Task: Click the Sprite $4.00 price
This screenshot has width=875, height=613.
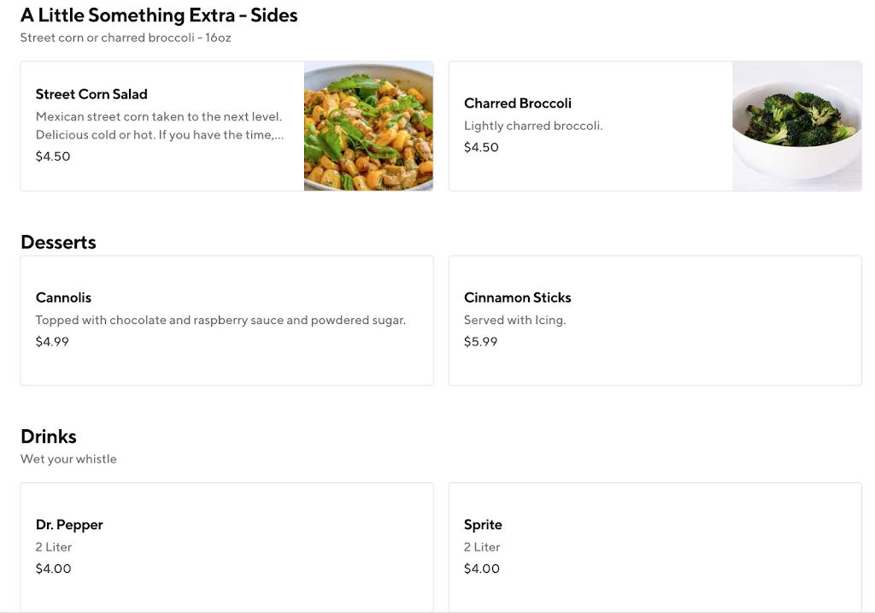Action: click(x=481, y=569)
